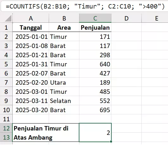
Task: Click Barat cell in row 6
Action: (64, 73)
